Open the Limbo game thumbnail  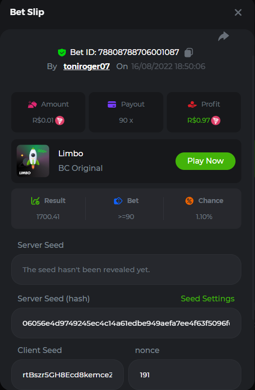point(33,161)
